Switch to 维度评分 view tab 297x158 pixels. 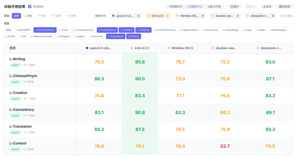[195, 6]
